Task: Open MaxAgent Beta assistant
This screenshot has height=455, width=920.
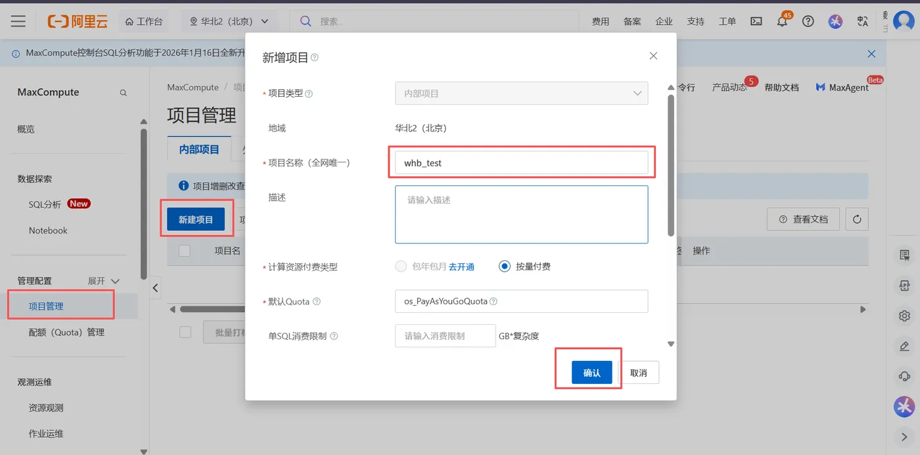Action: (x=842, y=87)
